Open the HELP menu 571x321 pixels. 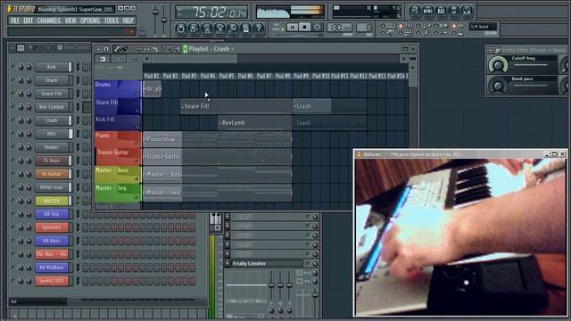[x=128, y=21]
